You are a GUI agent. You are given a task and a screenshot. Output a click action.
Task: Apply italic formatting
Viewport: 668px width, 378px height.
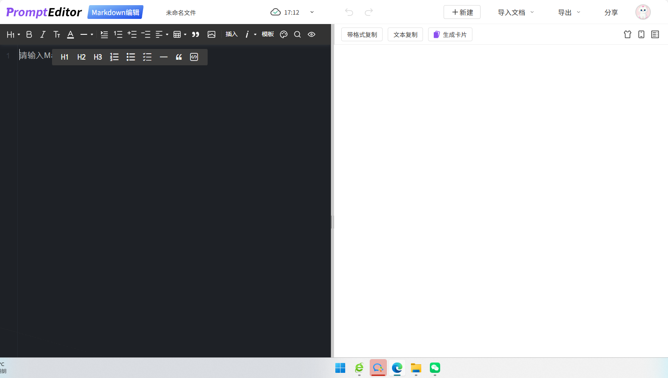(x=43, y=34)
